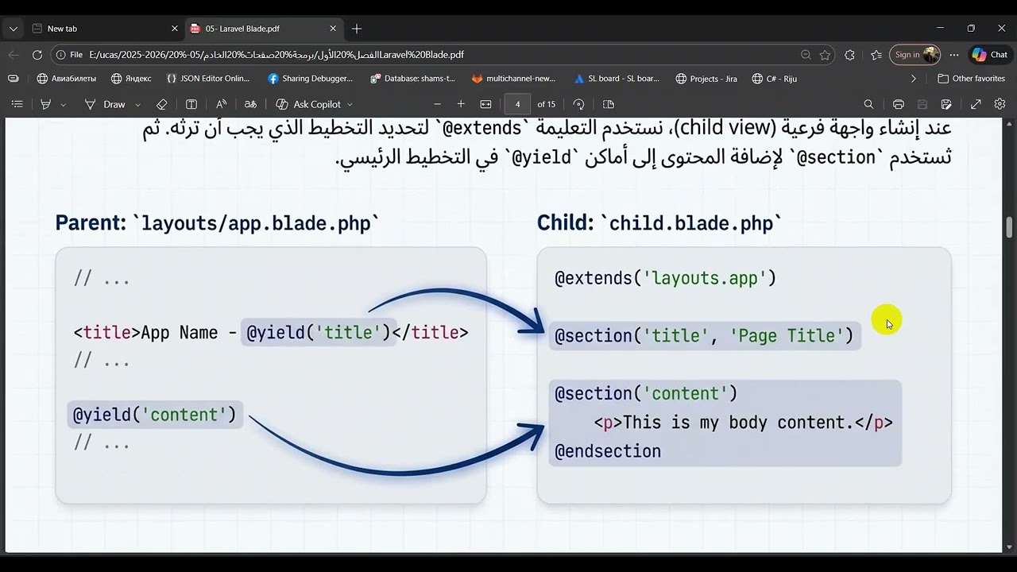
Task: Show more favorites bar items chevron
Action: [x=913, y=79]
